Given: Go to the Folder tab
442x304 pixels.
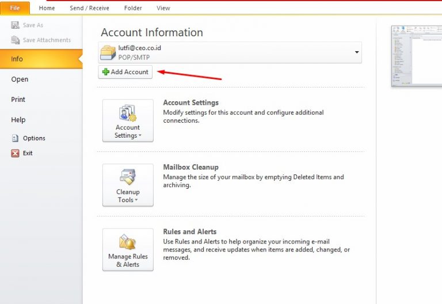Looking at the screenshot, I should (133, 8).
